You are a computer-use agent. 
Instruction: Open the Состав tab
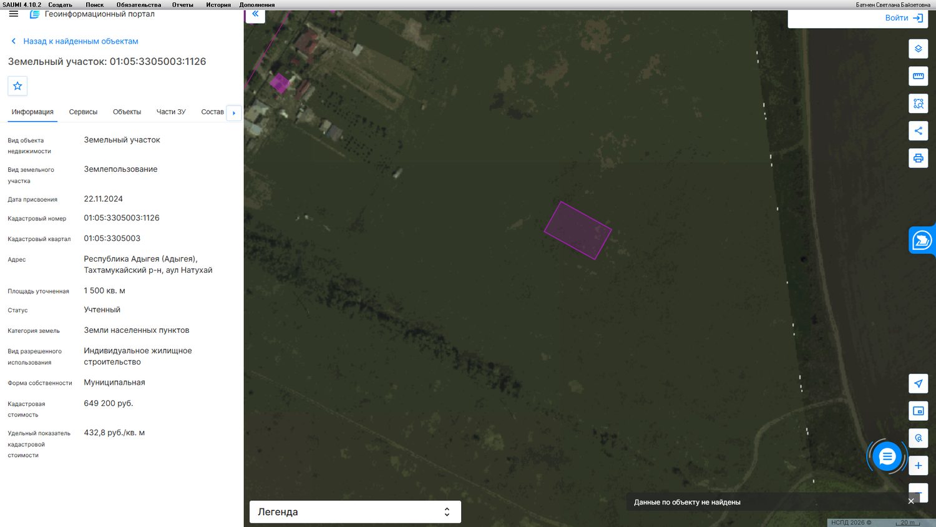212,112
